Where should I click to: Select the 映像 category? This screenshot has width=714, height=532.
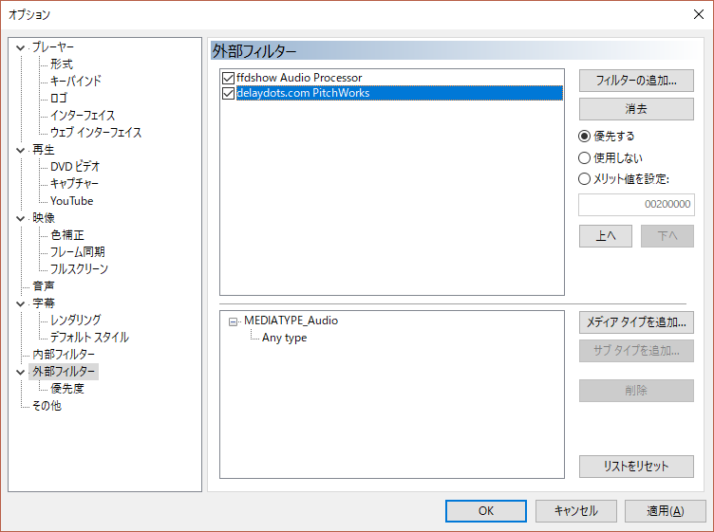[44, 218]
